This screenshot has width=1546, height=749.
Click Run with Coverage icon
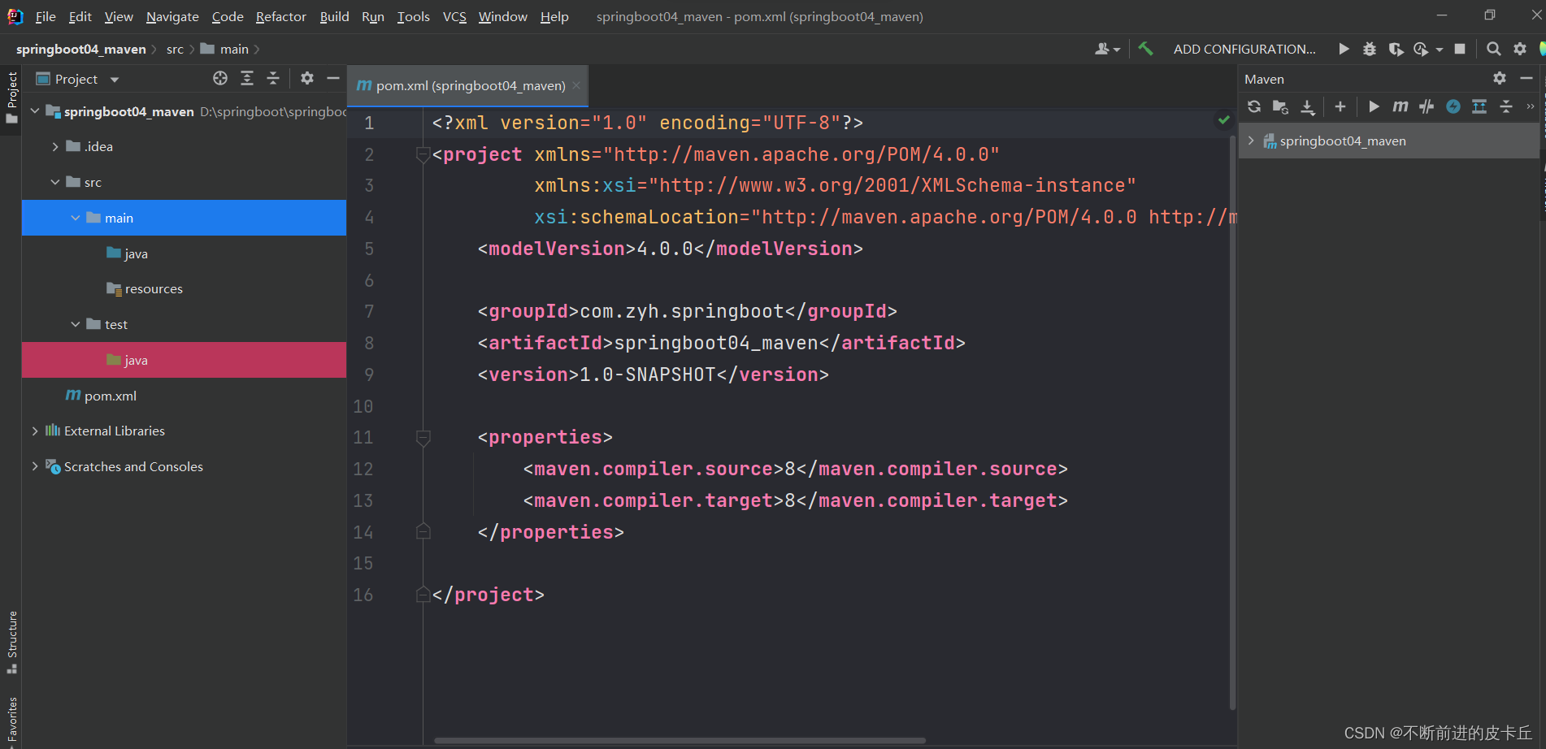[x=1396, y=49]
